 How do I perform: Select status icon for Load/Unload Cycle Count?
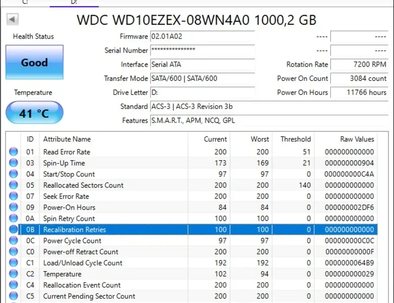14,263
